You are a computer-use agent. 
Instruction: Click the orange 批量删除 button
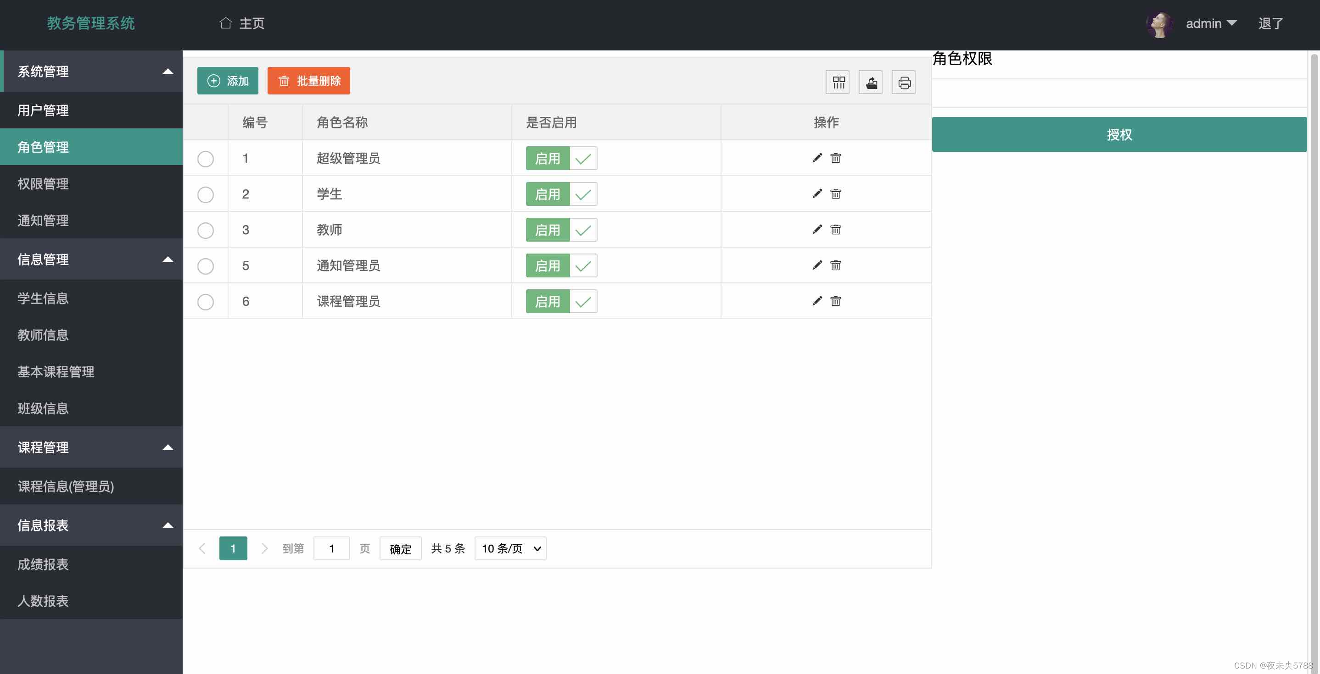pyautogui.click(x=308, y=81)
